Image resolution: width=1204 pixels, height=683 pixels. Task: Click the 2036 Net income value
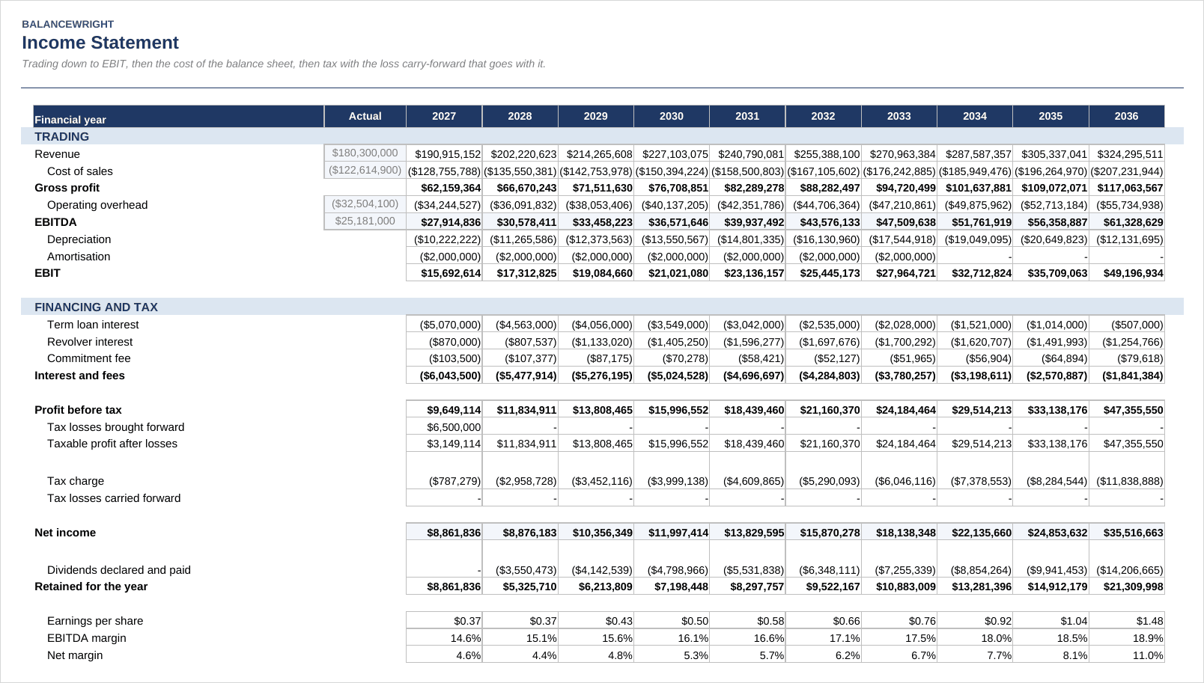(1126, 533)
